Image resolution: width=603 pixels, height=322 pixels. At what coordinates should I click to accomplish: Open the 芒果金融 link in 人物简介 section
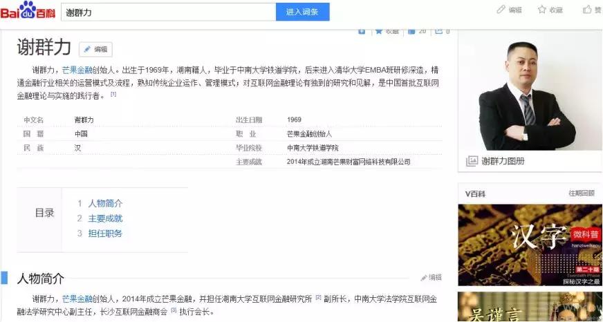[77, 299]
